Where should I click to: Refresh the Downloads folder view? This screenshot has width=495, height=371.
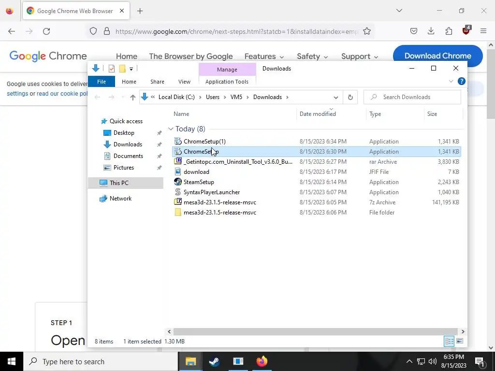coord(350,97)
